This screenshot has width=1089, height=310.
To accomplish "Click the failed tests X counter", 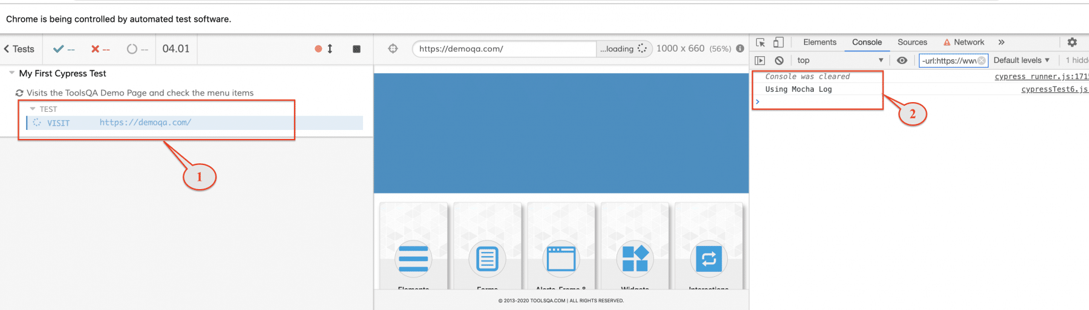I will [x=100, y=49].
